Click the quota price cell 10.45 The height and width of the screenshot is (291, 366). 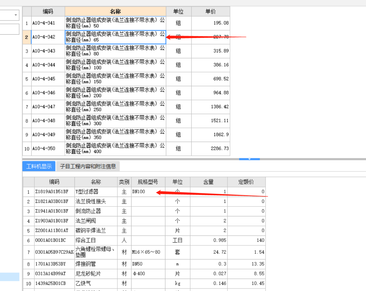pos(246,283)
